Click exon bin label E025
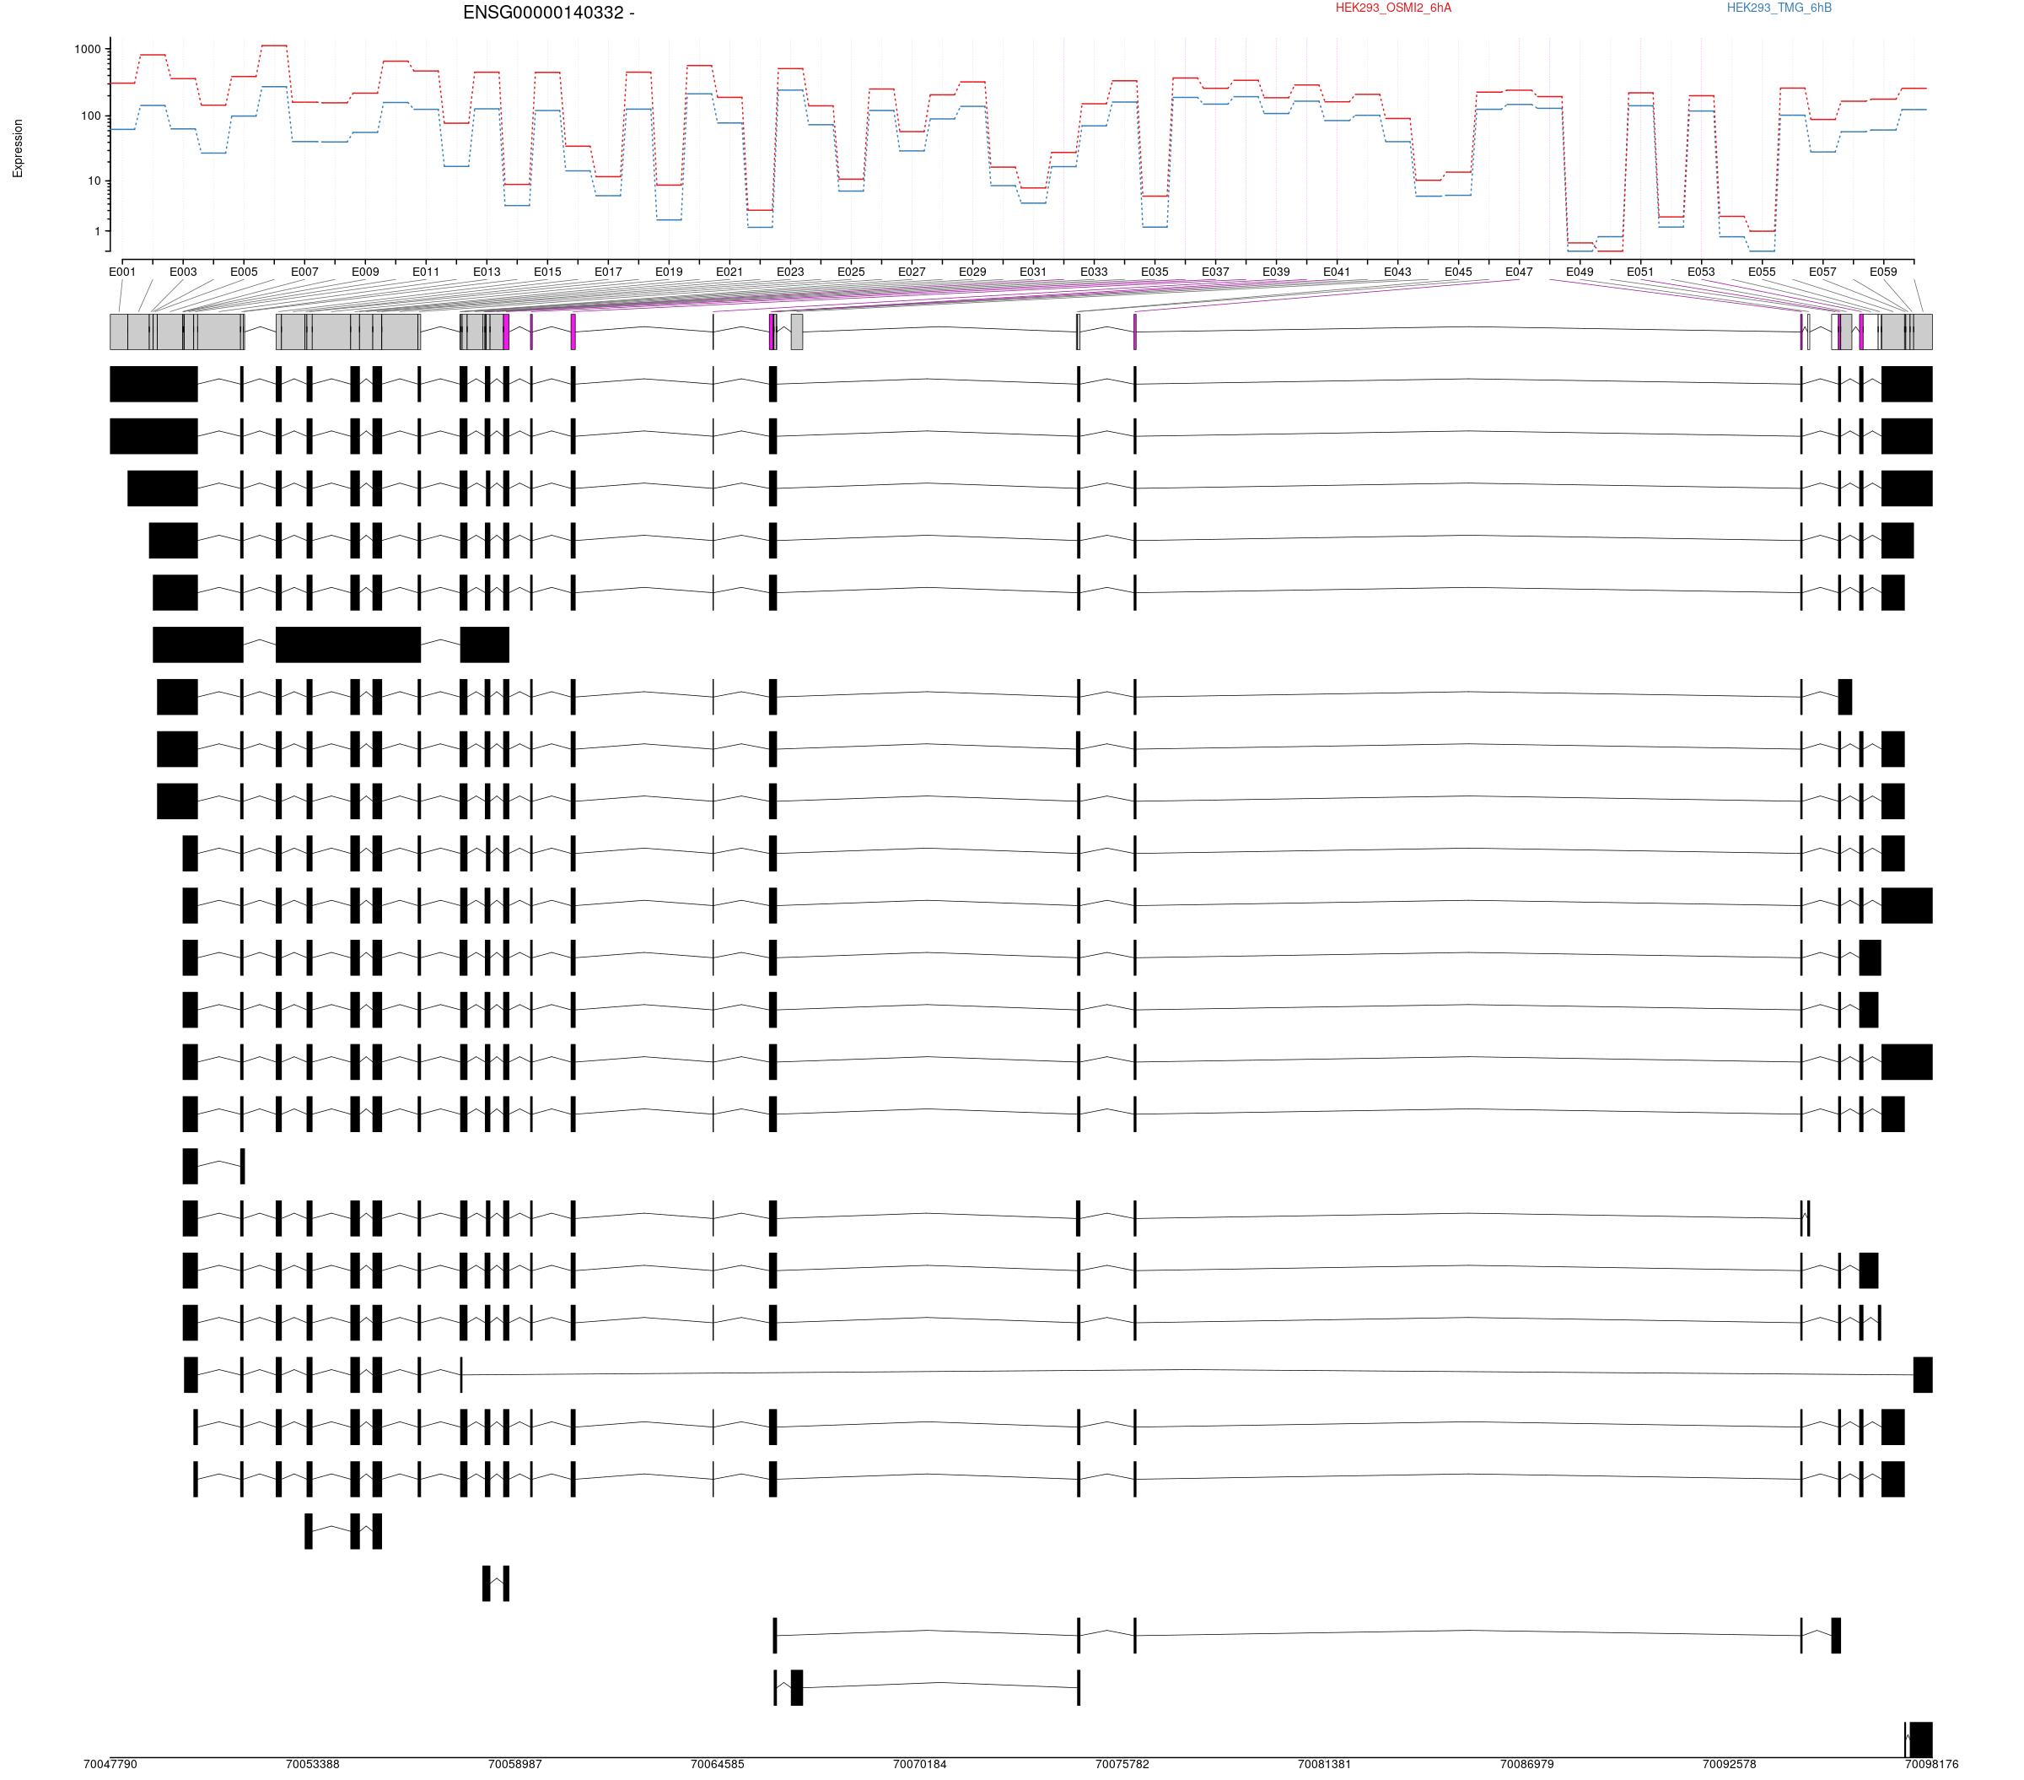Image resolution: width=2024 pixels, height=1780 pixels. pyautogui.click(x=852, y=272)
